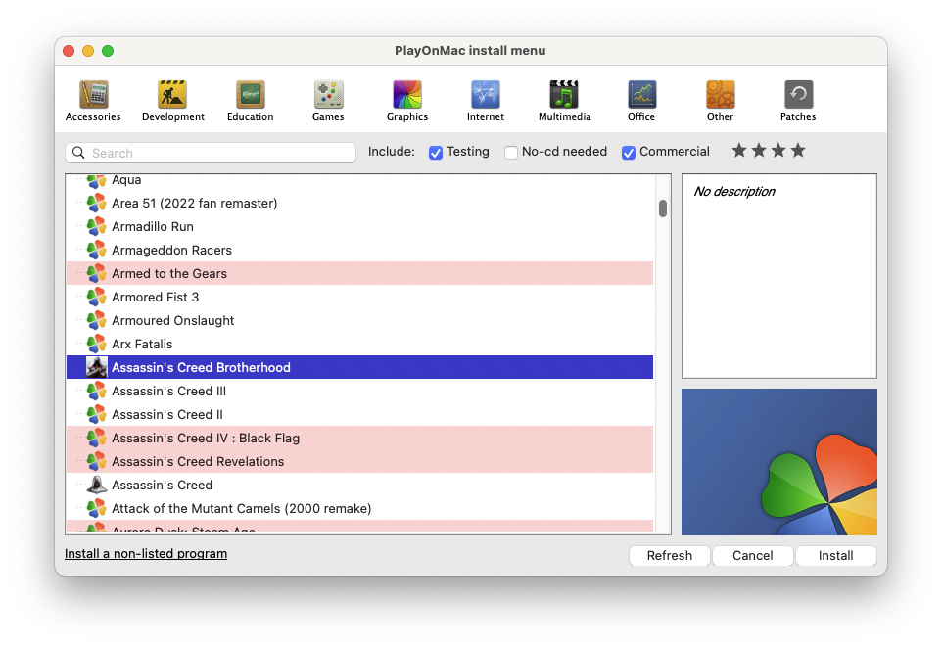Open the Graphics category
The width and height of the screenshot is (942, 648).
(x=407, y=101)
